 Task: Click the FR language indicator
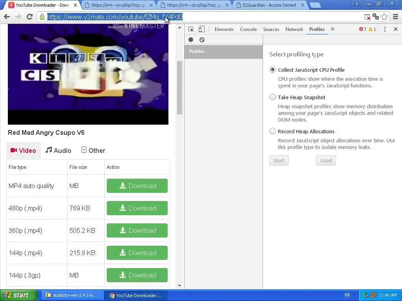(347, 295)
